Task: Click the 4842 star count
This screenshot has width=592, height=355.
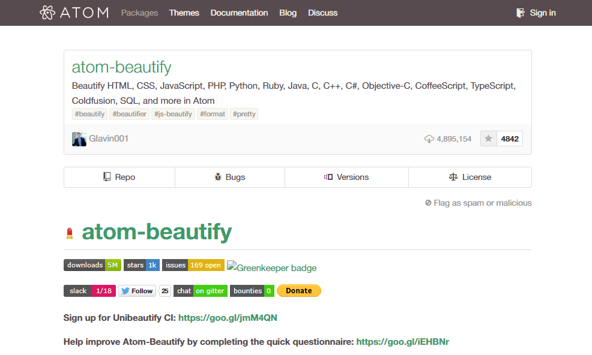Action: 510,139
